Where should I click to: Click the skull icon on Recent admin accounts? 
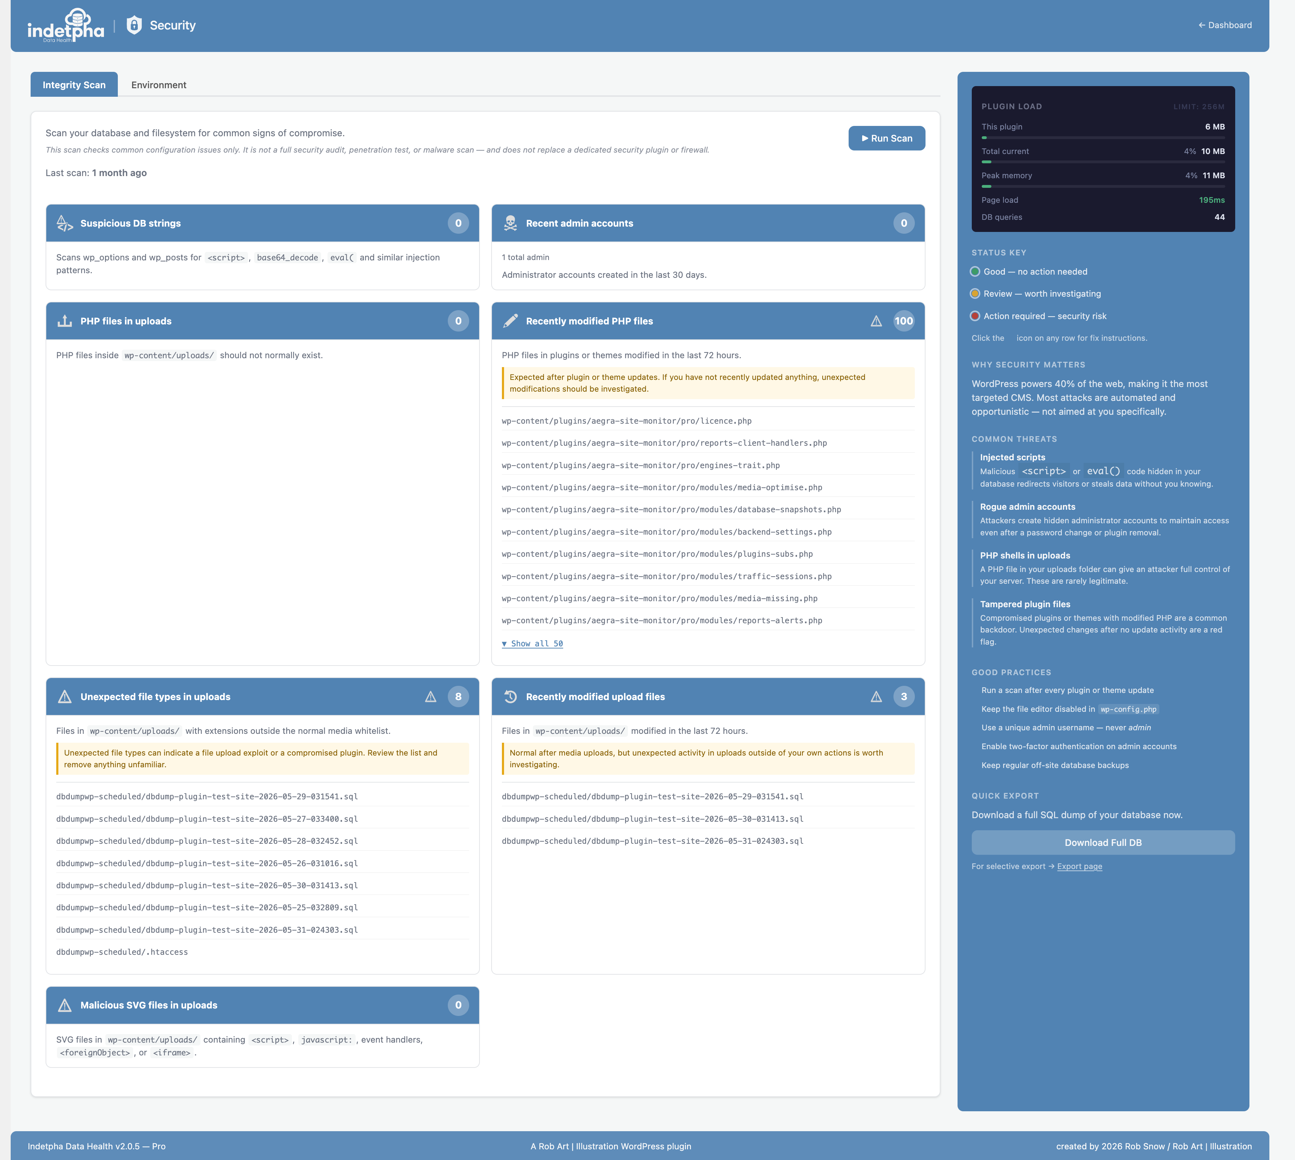[x=510, y=223]
